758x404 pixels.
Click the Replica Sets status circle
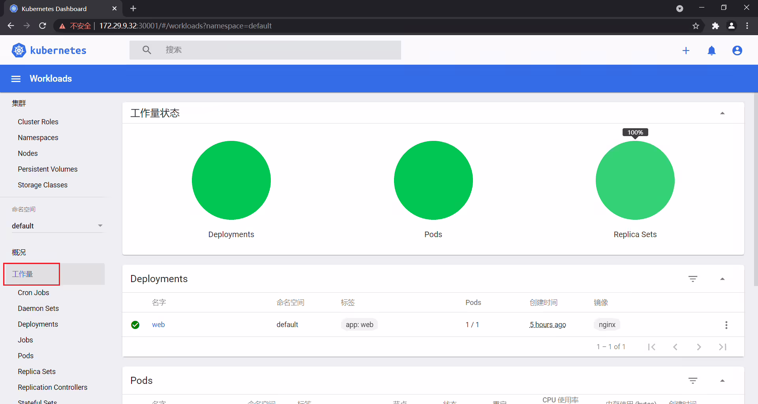(635, 180)
